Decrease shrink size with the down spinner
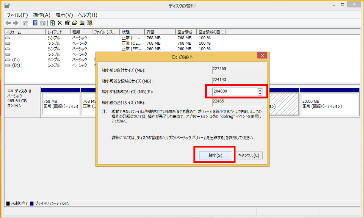Image resolution: width=364 pixels, height=218 pixels. [x=260, y=93]
